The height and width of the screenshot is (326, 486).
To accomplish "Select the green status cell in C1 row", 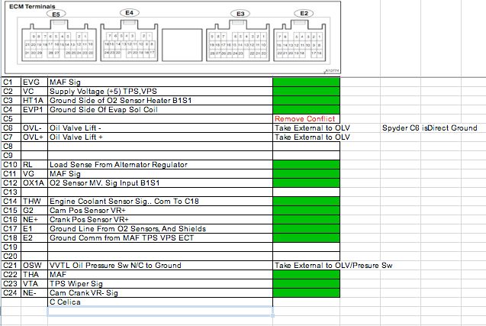I will 306,82.
